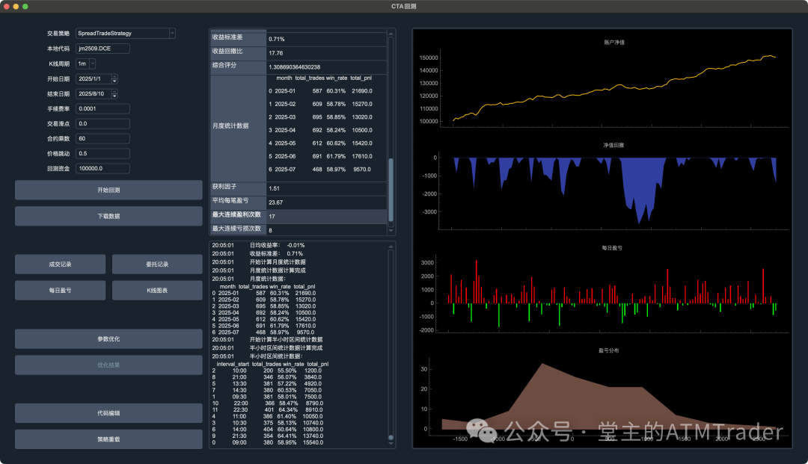Click the 合约乘数 60 field
The height and width of the screenshot is (464, 808).
pos(102,138)
